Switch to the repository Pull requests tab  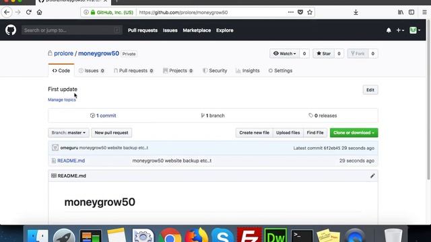pyautogui.click(x=133, y=71)
